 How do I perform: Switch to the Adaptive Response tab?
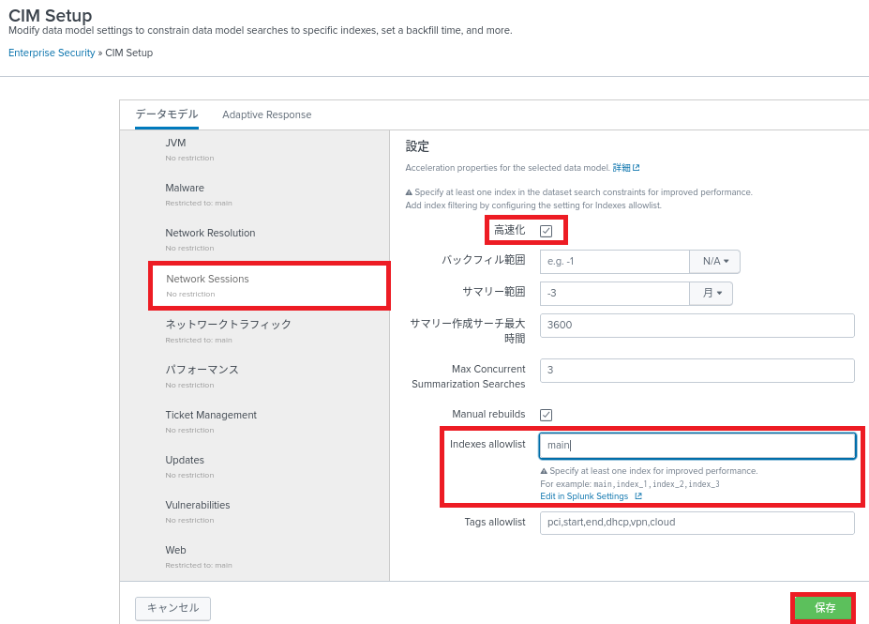tap(266, 114)
